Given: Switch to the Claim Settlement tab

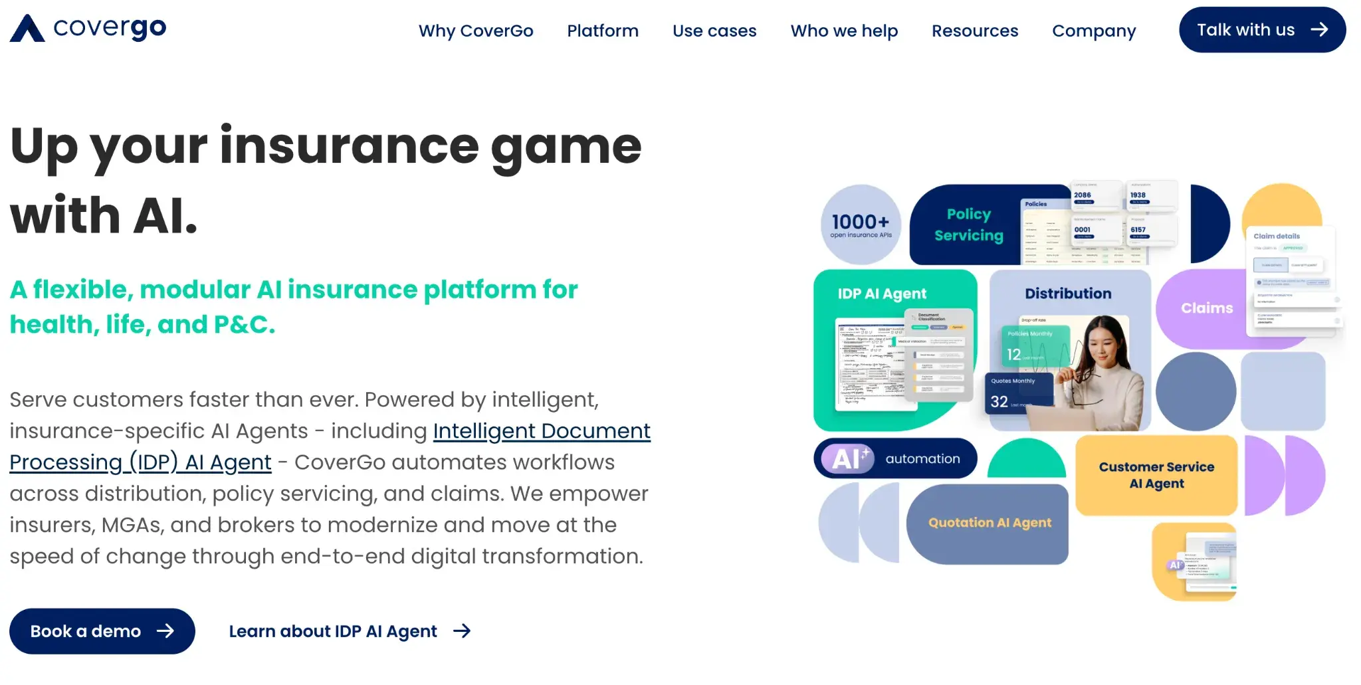Looking at the screenshot, I should pyautogui.click(x=1305, y=265).
